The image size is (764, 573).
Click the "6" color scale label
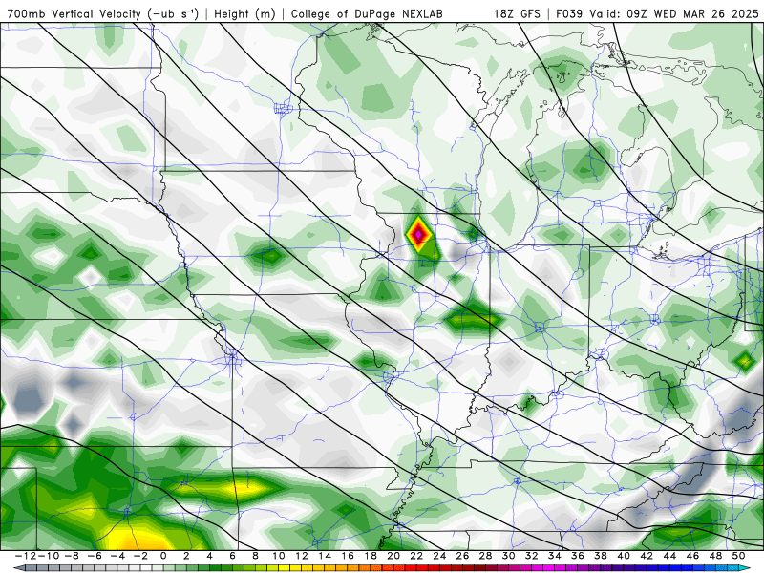click(232, 556)
